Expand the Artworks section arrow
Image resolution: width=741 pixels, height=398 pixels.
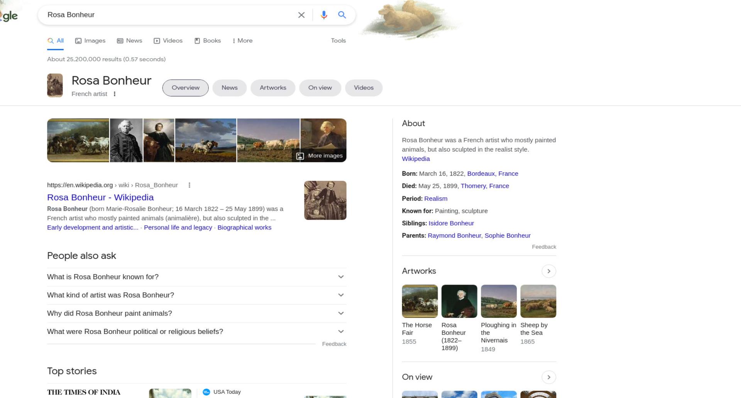tap(549, 271)
